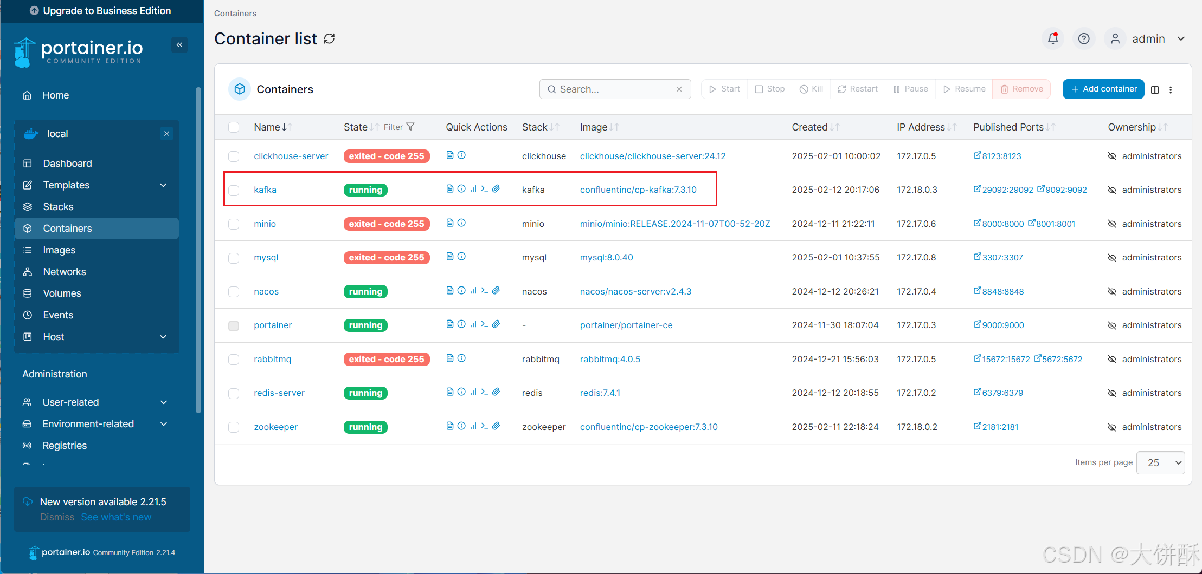1202x574 pixels.
Task: Open portainer container logs icon
Action: [450, 324]
